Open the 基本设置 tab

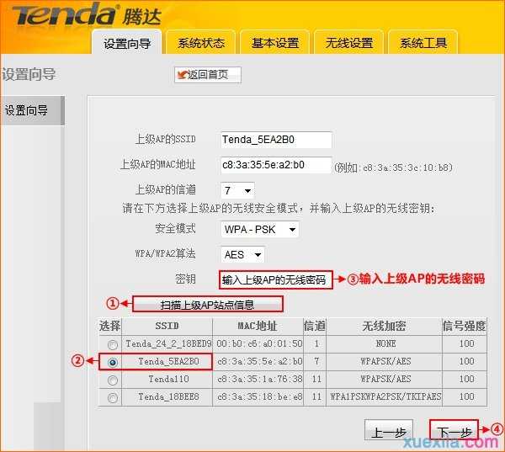pyautogui.click(x=274, y=43)
